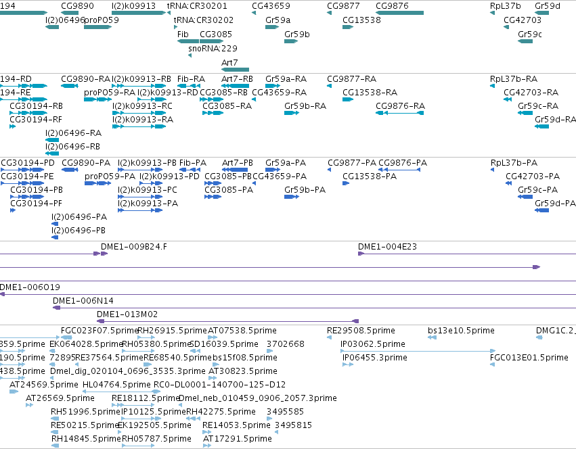Screen dimensions: 576x449
Task: Click the CG43659 gene label
Action: (271, 6)
